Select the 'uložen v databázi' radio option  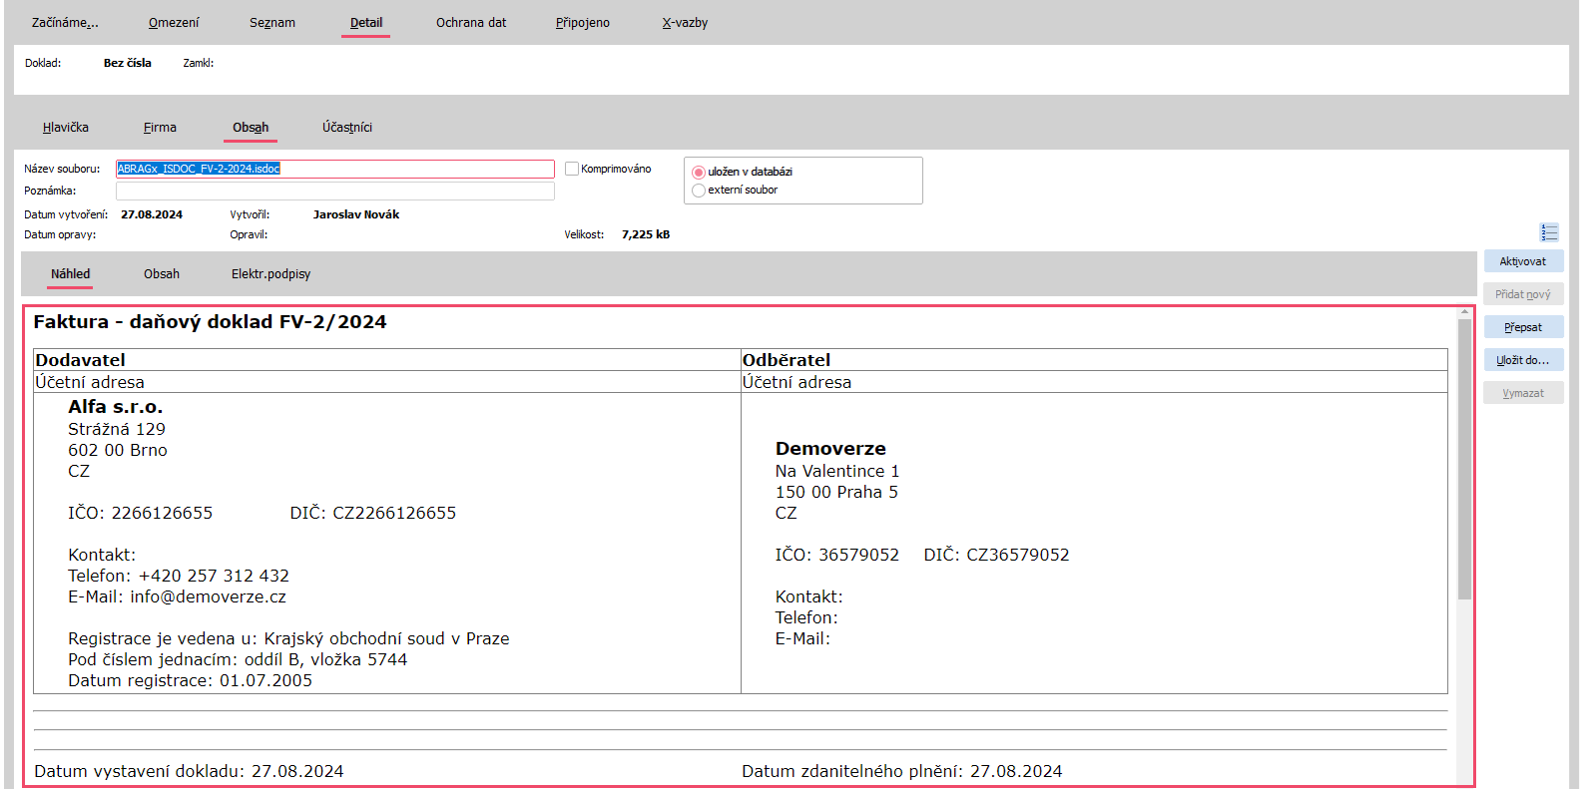(699, 173)
